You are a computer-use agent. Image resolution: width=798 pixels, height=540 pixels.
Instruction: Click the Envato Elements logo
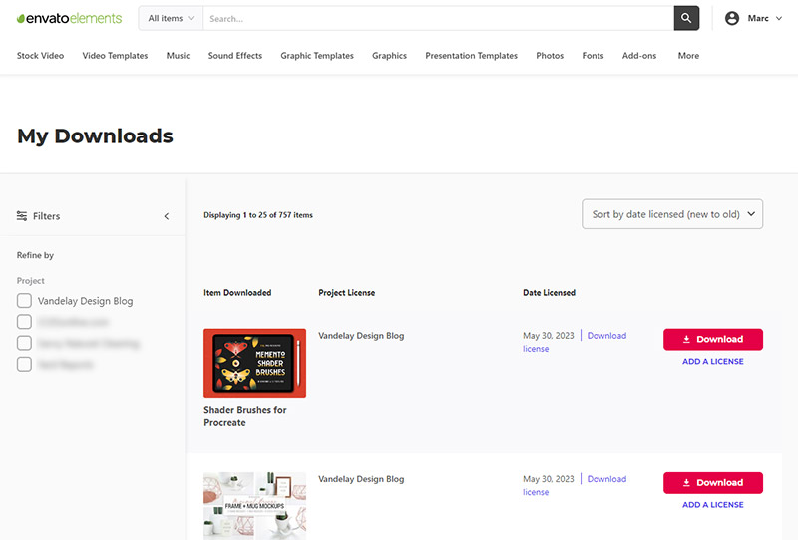click(x=69, y=18)
